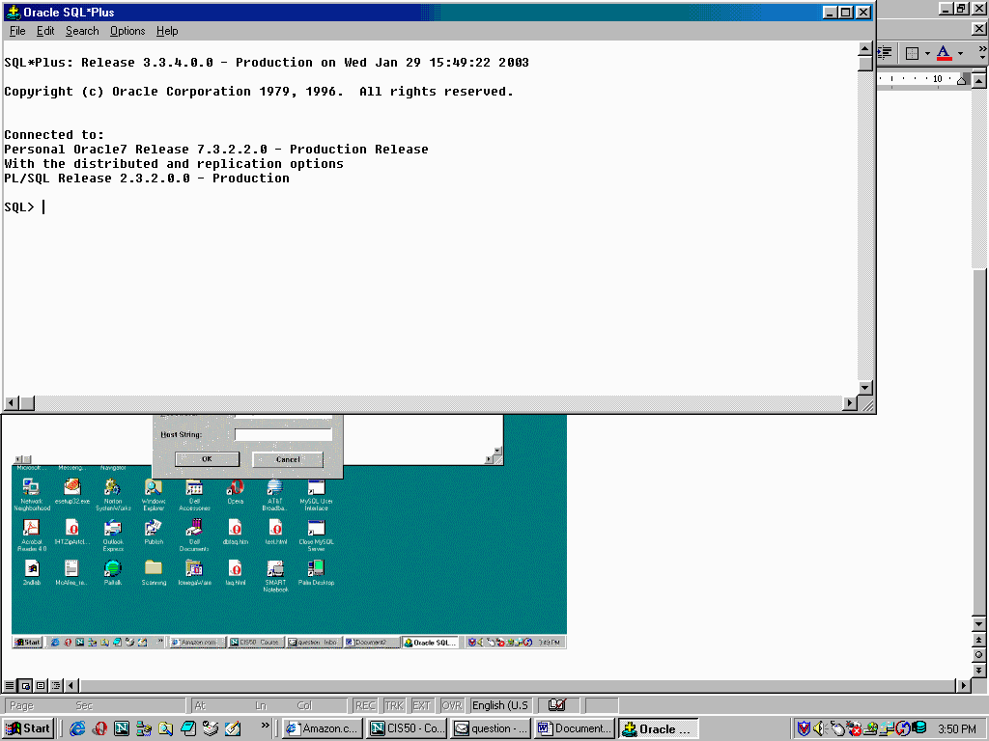Click the "Connected to:" text line
This screenshot has width=989, height=741.
[x=54, y=135]
